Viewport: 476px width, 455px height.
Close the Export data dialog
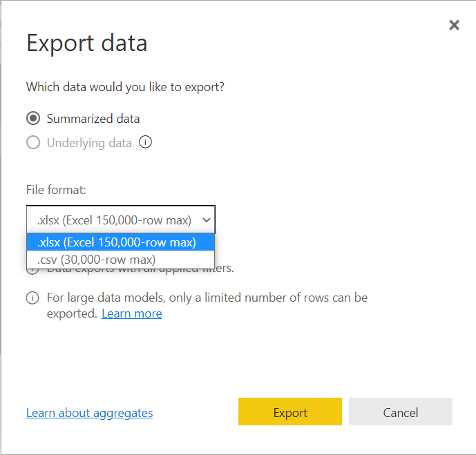454,25
